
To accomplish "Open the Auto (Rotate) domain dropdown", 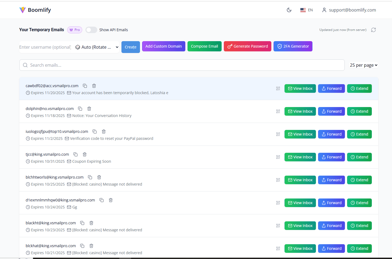I will click(x=97, y=47).
